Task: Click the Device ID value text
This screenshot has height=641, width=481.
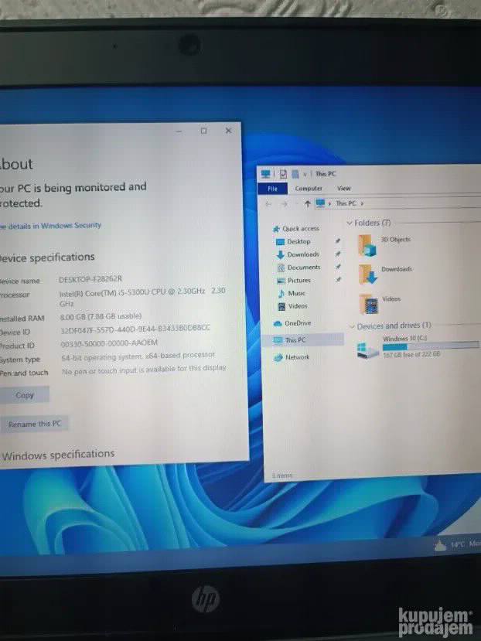Action: (x=135, y=329)
